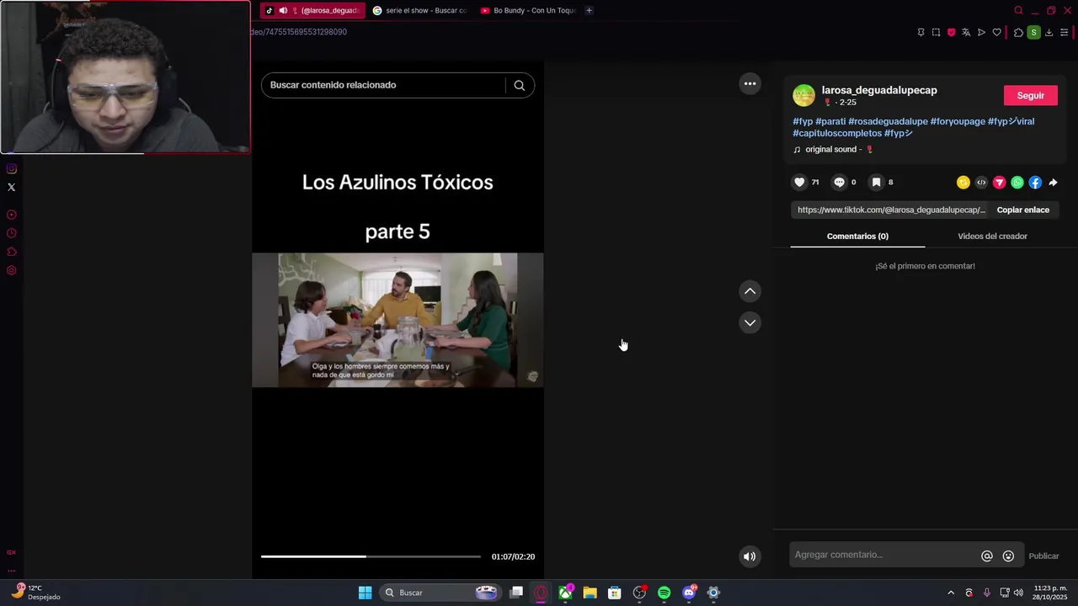Open the browser downloads icon

click(1049, 32)
